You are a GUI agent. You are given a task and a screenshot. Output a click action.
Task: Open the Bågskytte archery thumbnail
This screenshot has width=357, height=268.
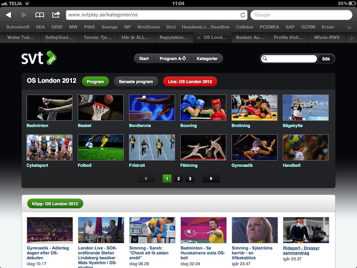pos(306,108)
